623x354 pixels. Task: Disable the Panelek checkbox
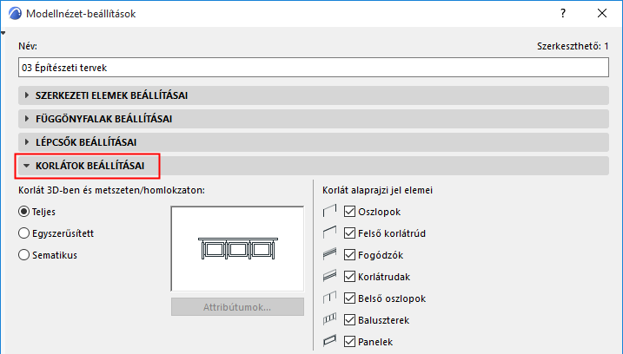point(349,341)
